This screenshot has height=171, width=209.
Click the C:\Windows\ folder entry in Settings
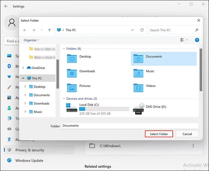point(144,146)
